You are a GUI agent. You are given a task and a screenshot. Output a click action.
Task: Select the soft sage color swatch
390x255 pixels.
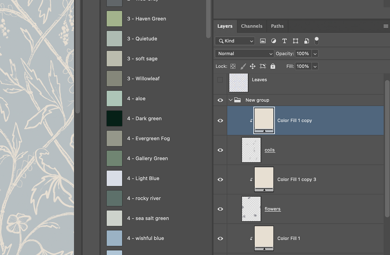click(x=114, y=59)
